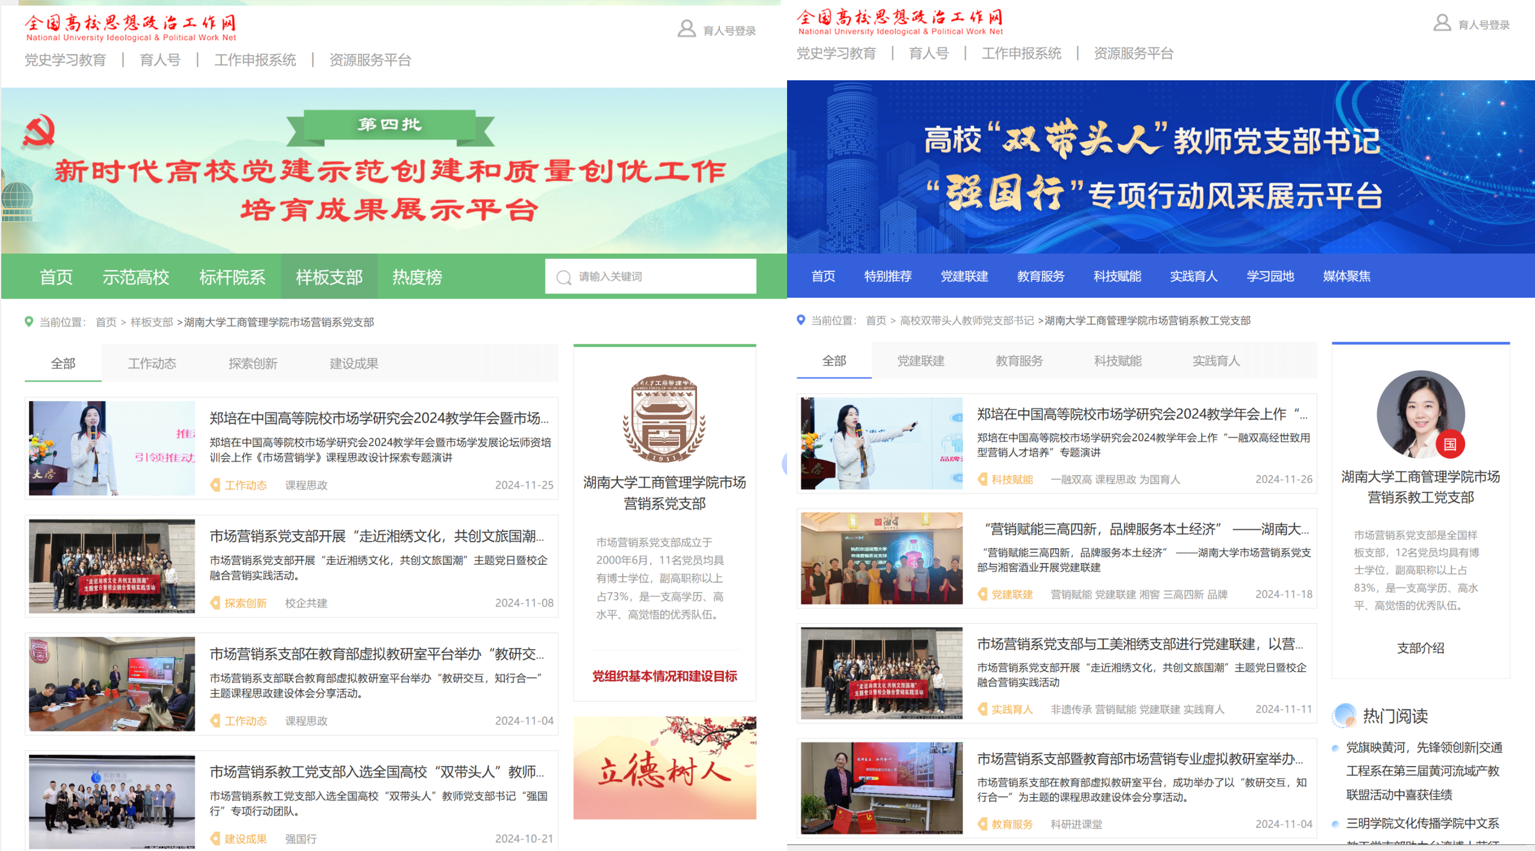The image size is (1535, 851).
Task: Click the red 国 badge on portrait
Action: click(x=1450, y=444)
